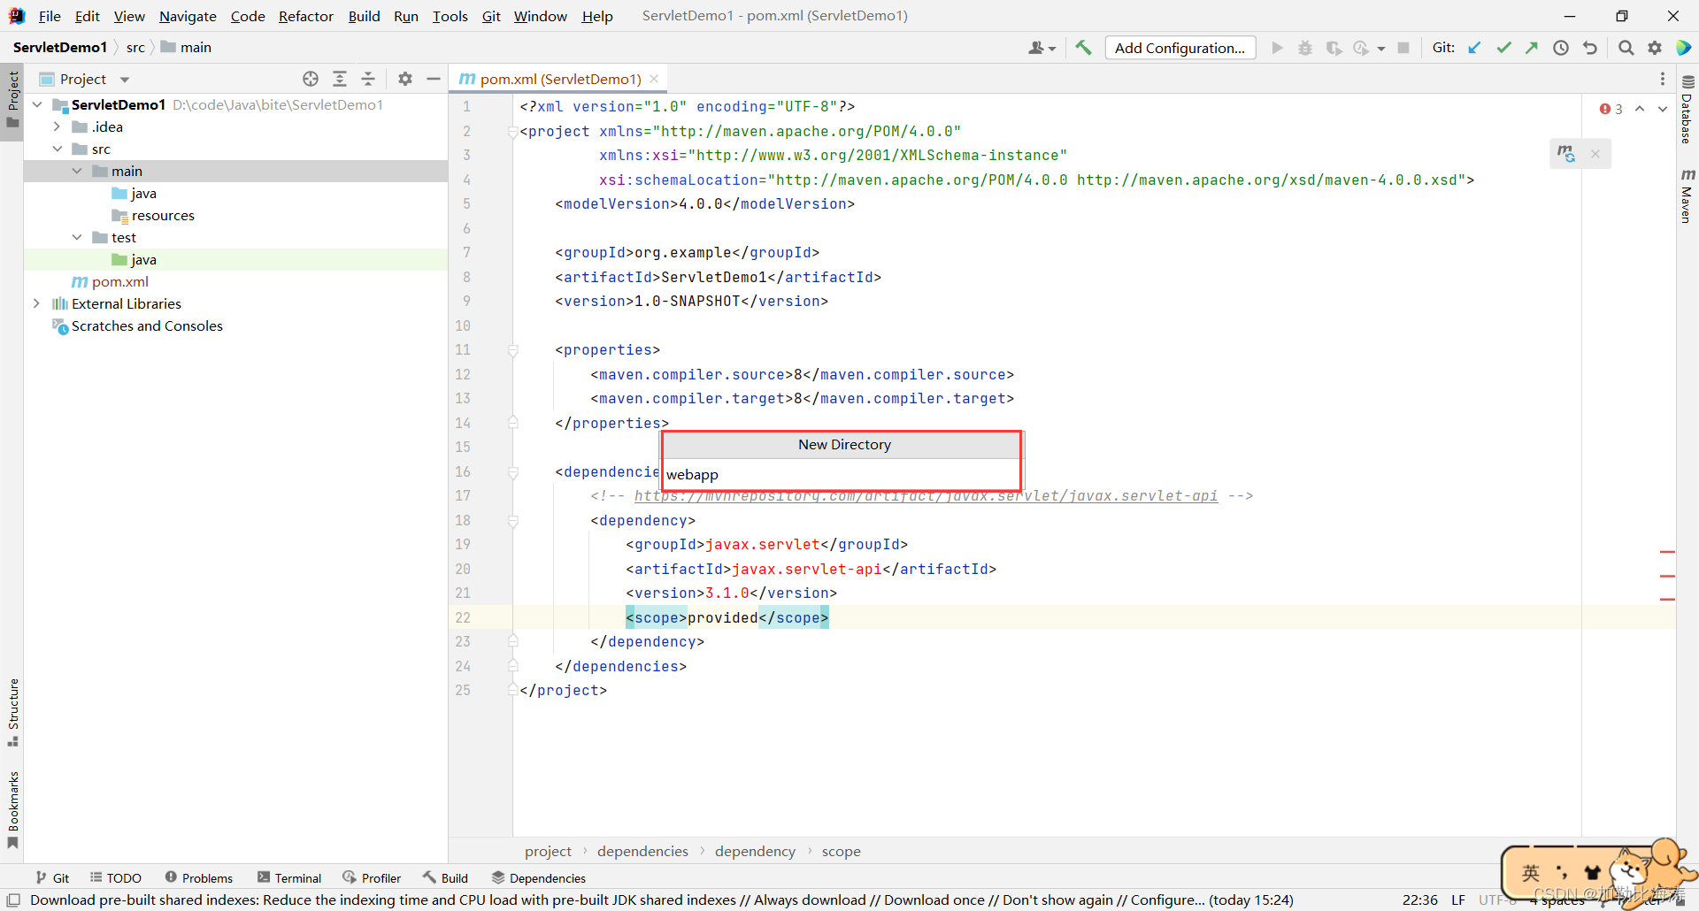Open the Profile run options dropdown arrow
The width and height of the screenshot is (1699, 911).
click(1380, 49)
